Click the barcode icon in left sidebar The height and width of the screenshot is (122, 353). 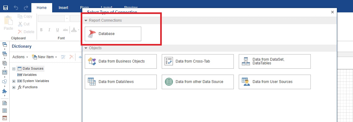5,72
